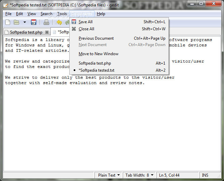Open the Tools menu
Screen dimensions: 224x181
62,14
